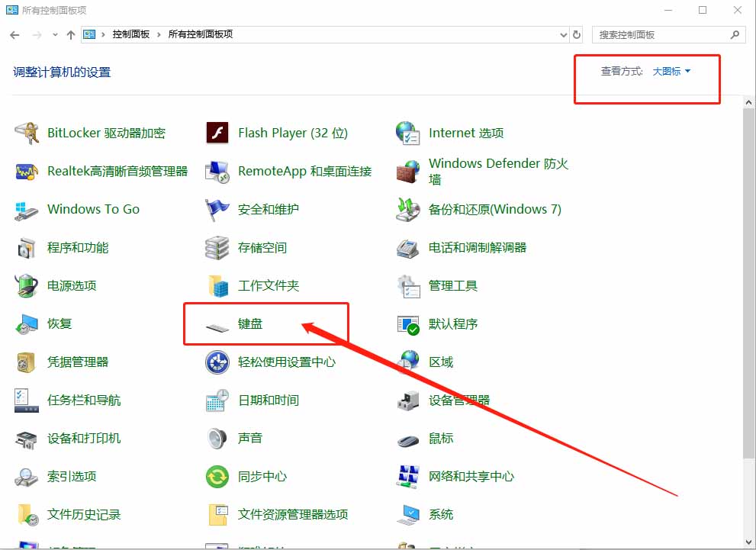Click the refresh button next to address bar
The width and height of the screenshot is (756, 550).
point(577,34)
